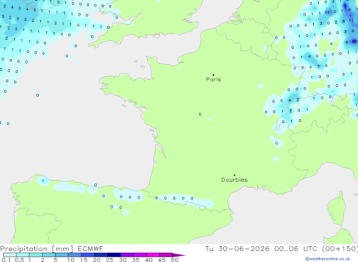Image resolution: width=358 pixels, height=262 pixels.
Task: Select the 10–15 mm legend swatch
Action: (x=75, y=255)
